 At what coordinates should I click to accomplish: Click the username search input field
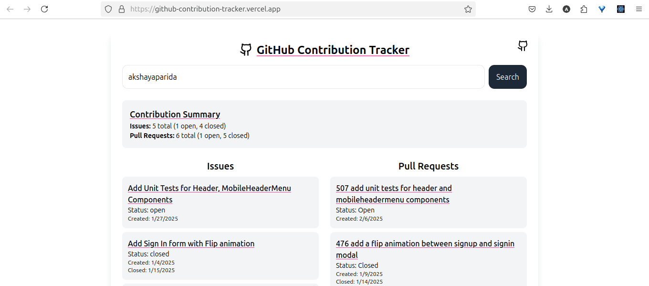(x=303, y=77)
